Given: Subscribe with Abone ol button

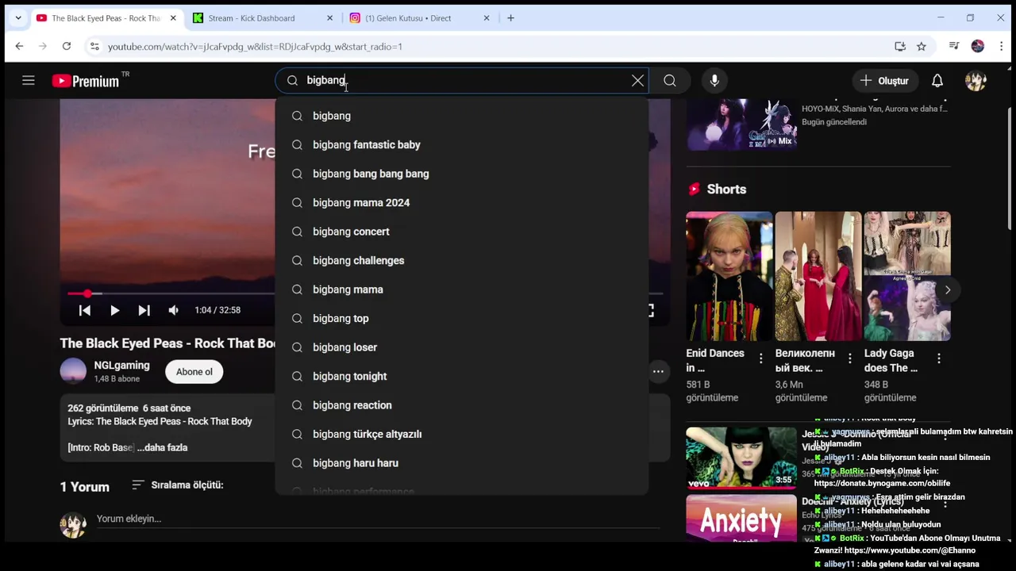Looking at the screenshot, I should 194,371.
